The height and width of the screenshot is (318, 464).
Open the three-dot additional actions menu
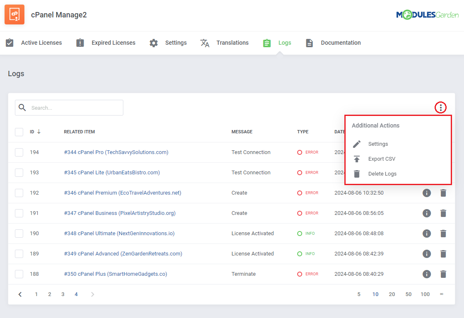click(440, 107)
